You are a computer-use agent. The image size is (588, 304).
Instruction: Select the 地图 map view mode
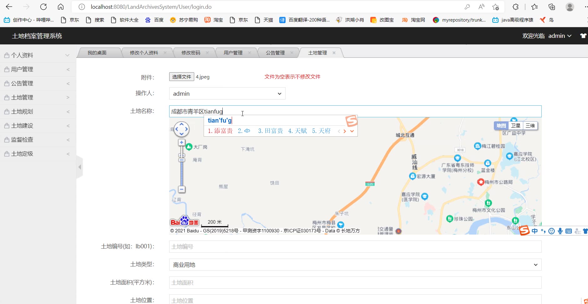click(x=501, y=126)
